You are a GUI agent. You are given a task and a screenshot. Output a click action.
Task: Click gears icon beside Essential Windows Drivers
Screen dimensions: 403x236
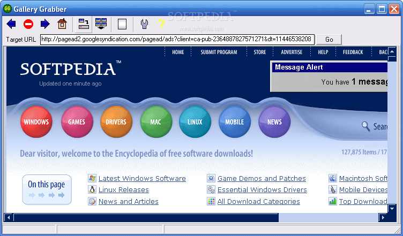(x=211, y=190)
